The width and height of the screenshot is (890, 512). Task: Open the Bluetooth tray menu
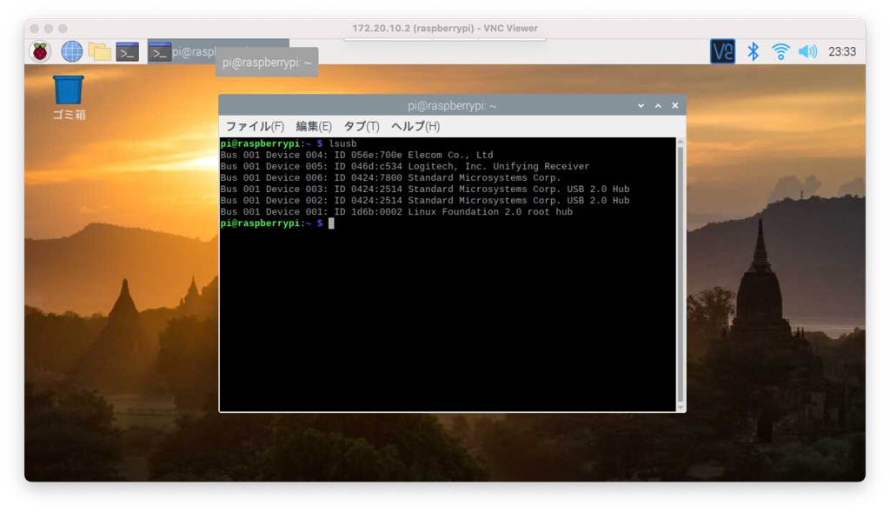pyautogui.click(x=754, y=51)
